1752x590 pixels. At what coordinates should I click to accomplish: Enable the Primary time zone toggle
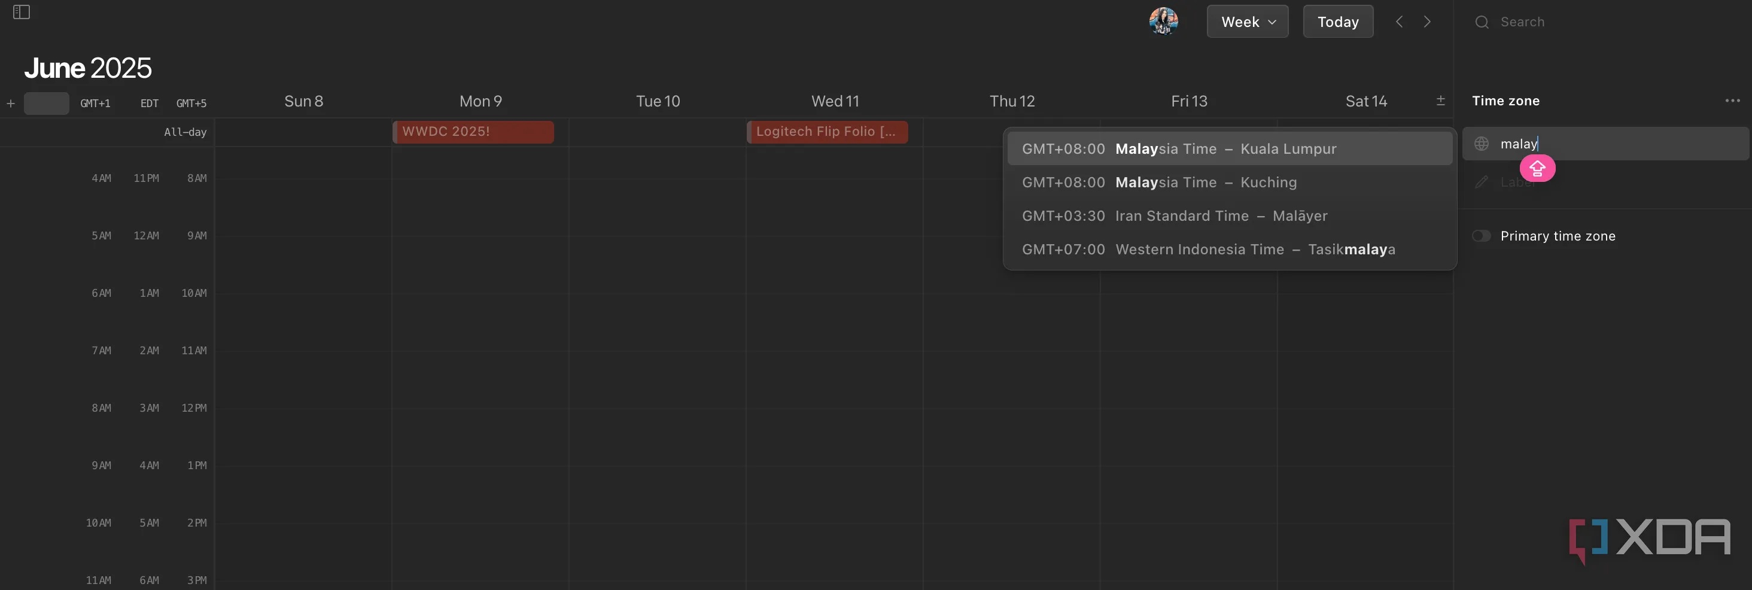(x=1482, y=236)
